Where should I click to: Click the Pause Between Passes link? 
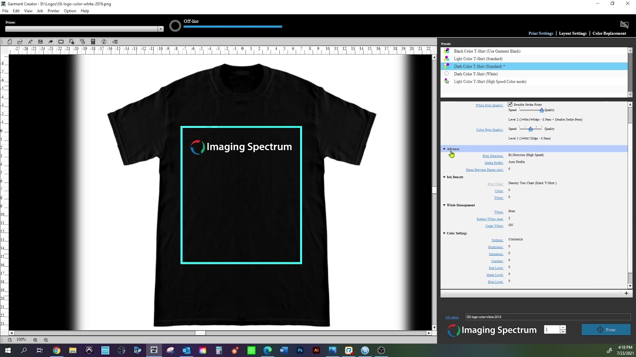pyautogui.click(x=484, y=170)
